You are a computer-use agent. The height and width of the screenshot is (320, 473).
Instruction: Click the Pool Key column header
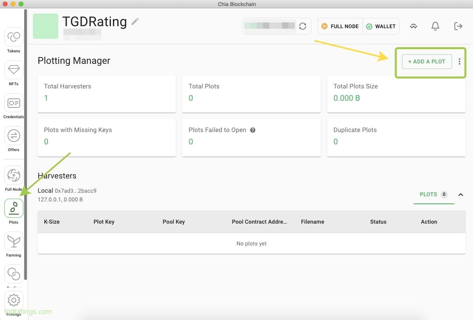pos(174,222)
